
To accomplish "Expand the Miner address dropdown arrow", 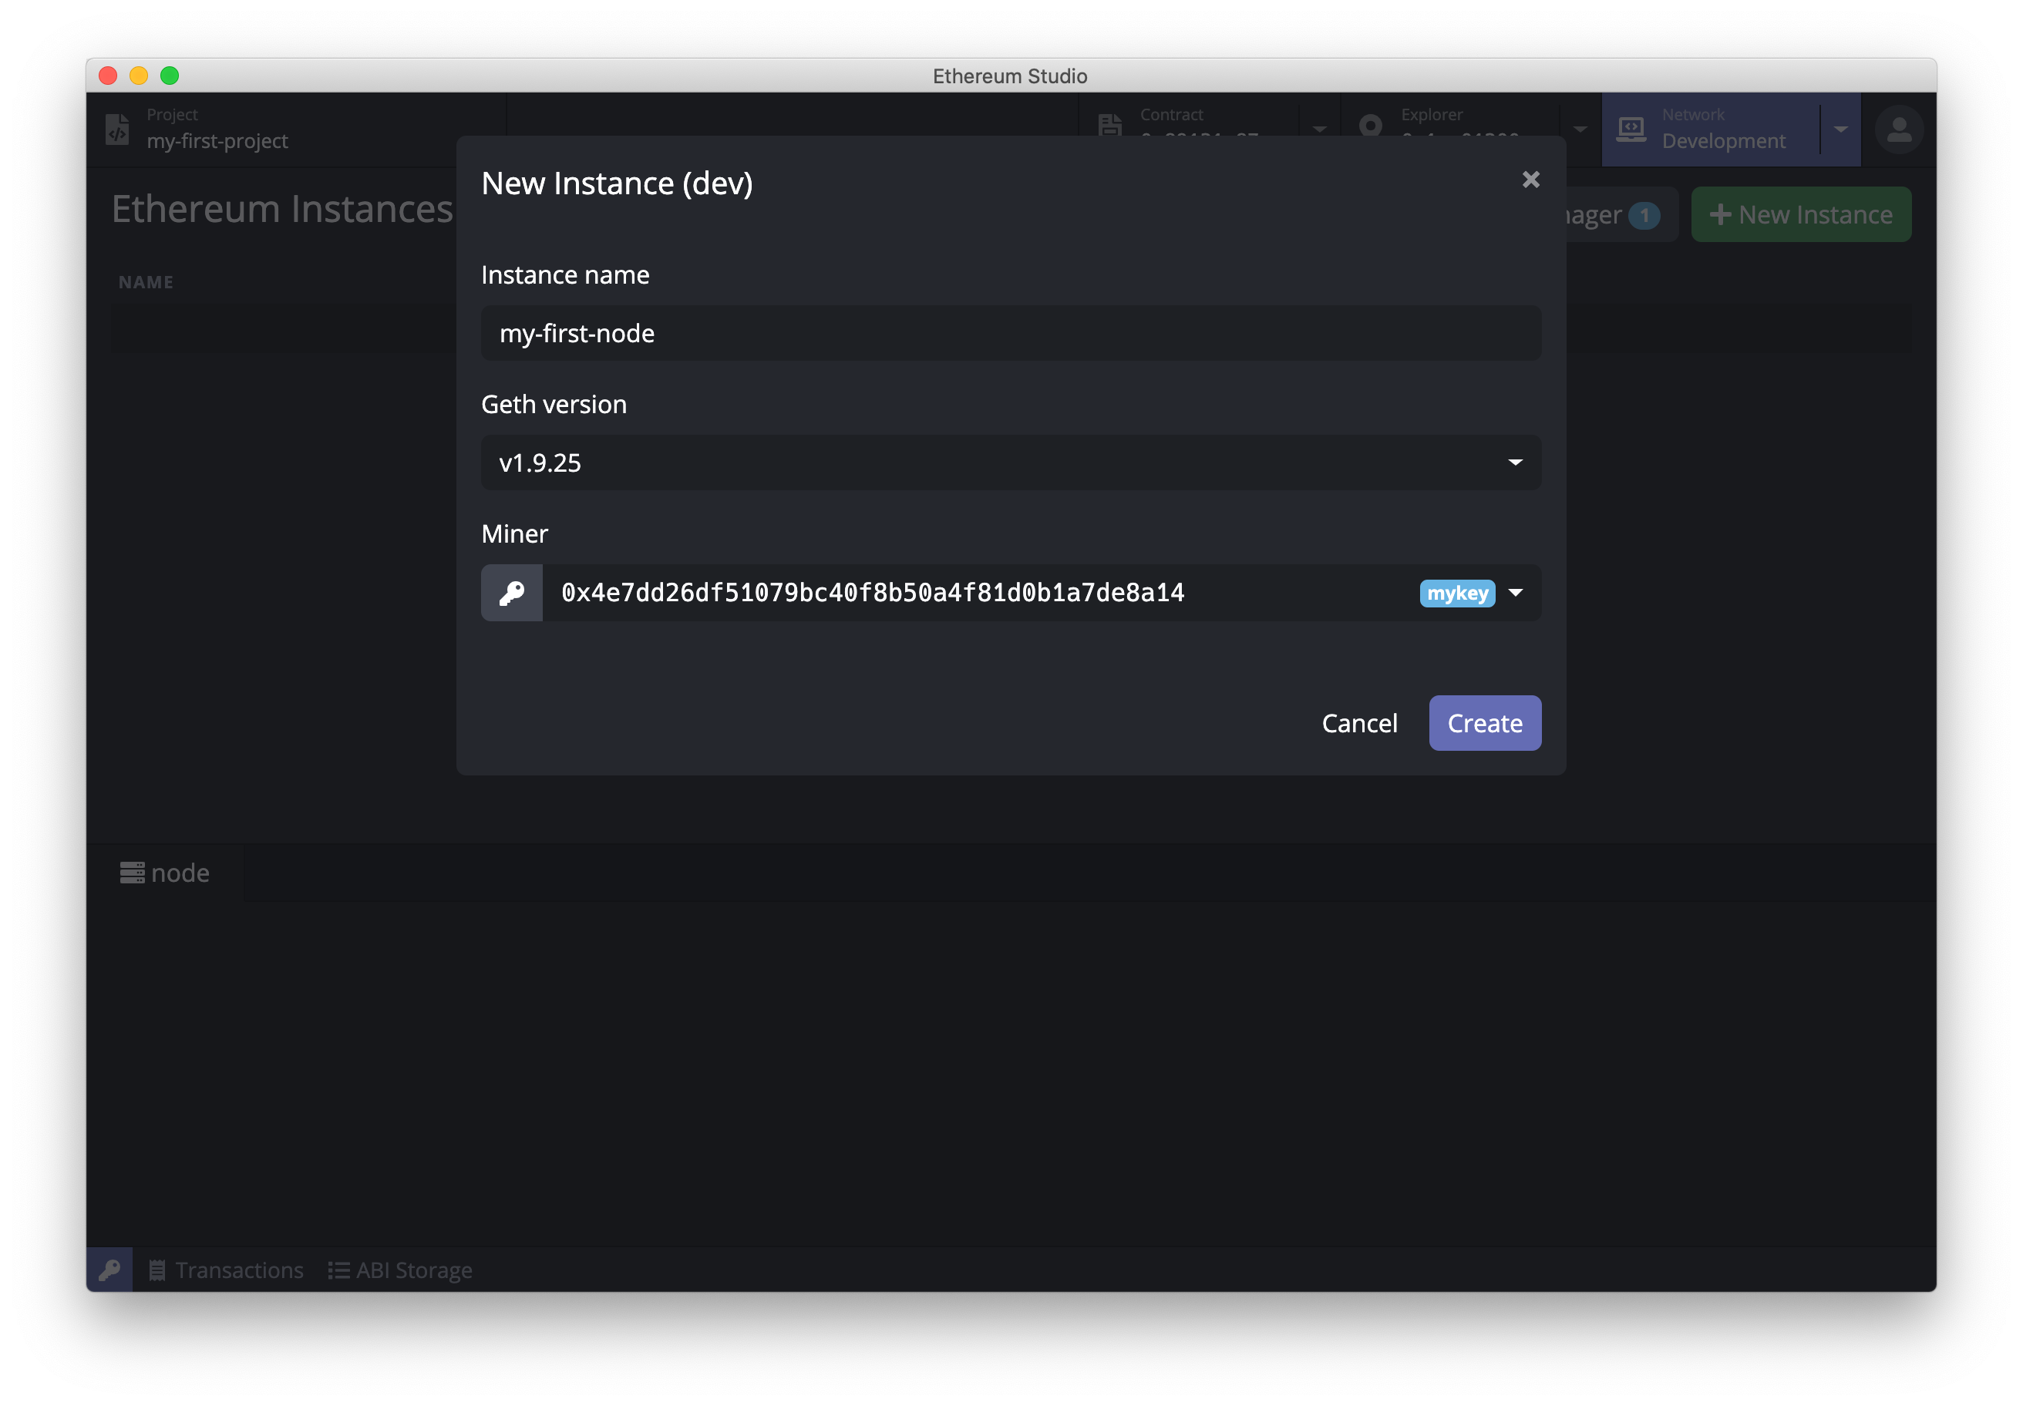I will pyautogui.click(x=1516, y=593).
